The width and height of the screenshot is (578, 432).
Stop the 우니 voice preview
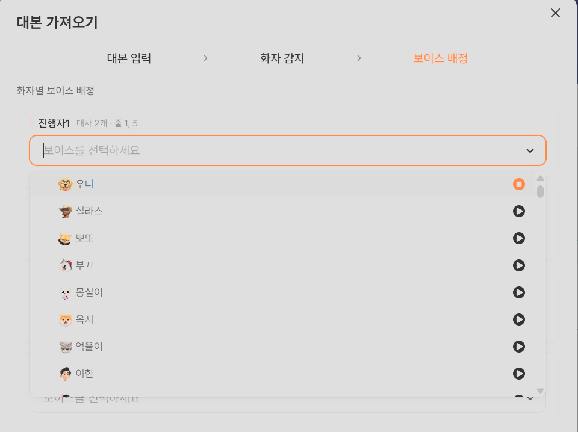(x=518, y=184)
